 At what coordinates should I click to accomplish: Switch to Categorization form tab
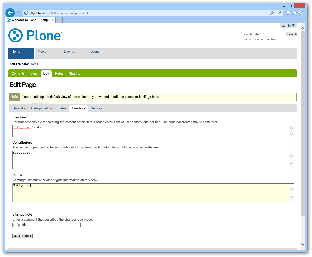(x=42, y=108)
